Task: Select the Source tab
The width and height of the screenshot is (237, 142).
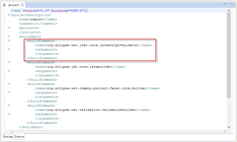Action: point(19,136)
